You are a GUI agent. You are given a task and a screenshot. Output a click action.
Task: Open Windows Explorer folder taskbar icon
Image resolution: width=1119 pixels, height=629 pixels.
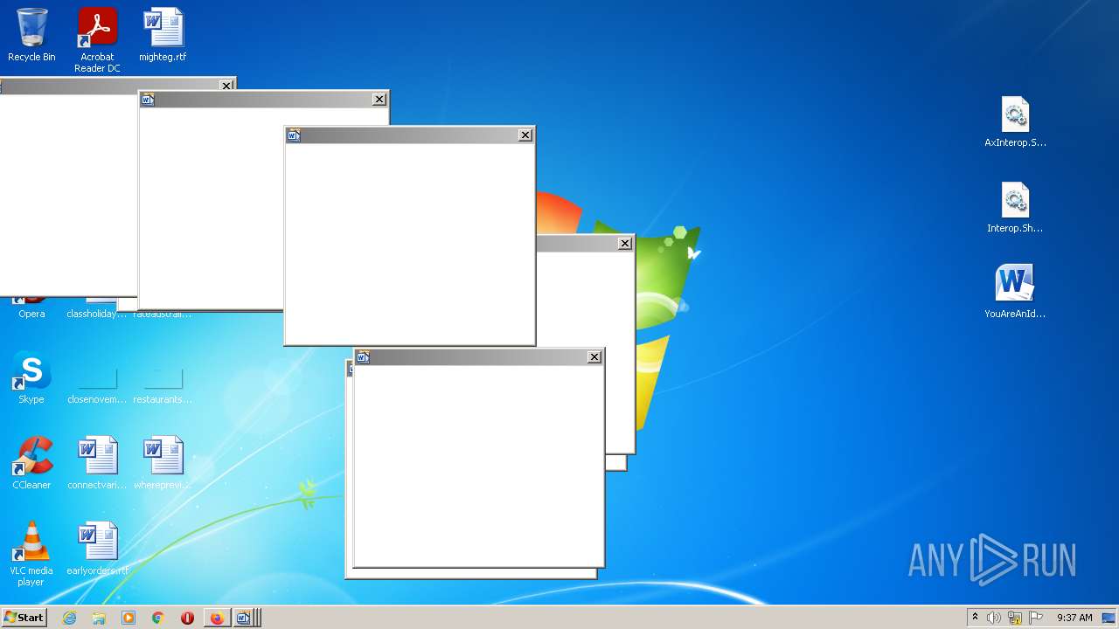(99, 618)
